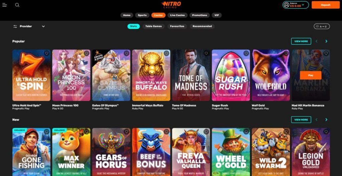Screen dimensions: 342x176
Task: Open Freya Valhalla Queen thumbnail
Action: (x=191, y=152)
